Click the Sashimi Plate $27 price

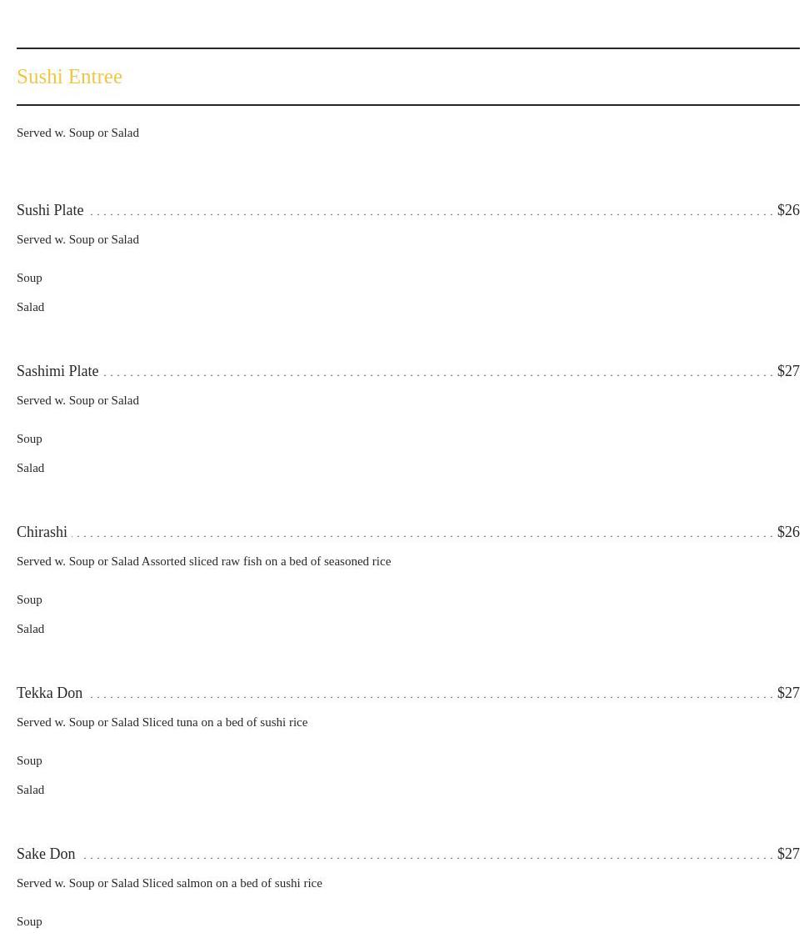click(x=787, y=371)
